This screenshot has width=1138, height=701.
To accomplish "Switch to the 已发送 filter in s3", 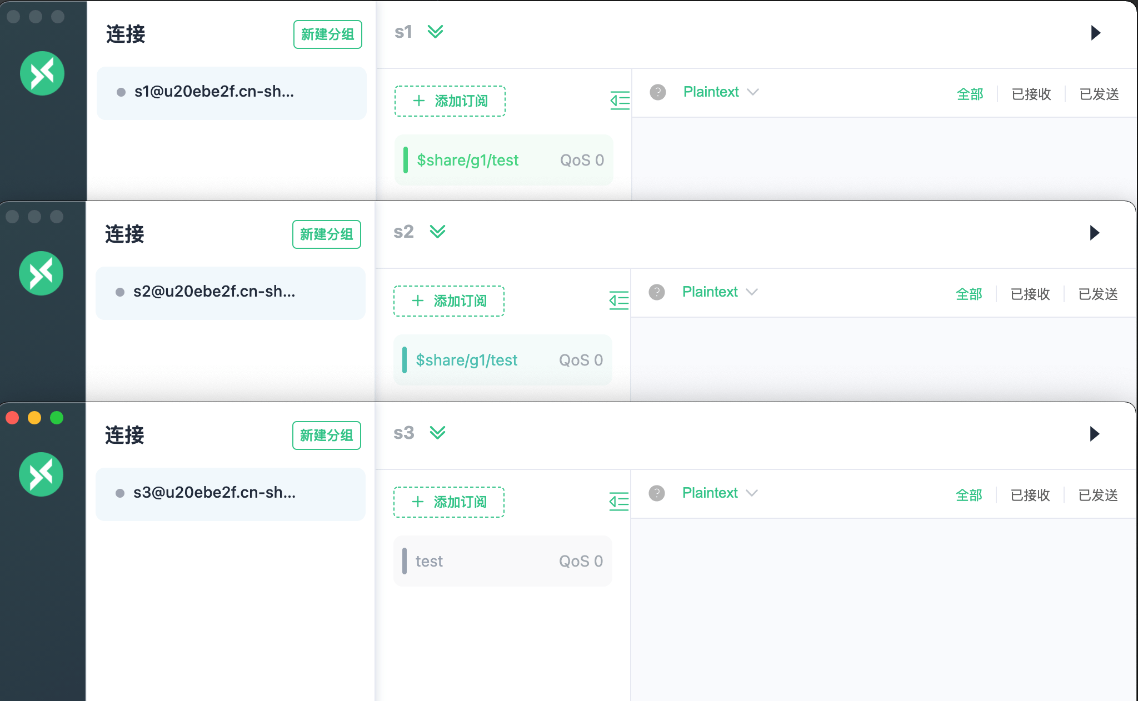I will click(1098, 495).
